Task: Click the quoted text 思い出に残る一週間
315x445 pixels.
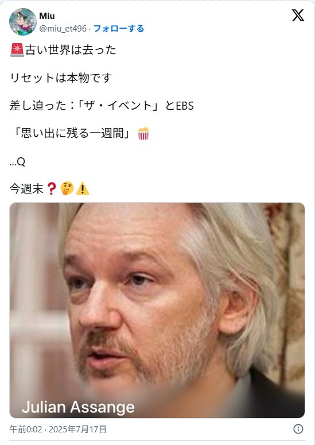Action: click(x=72, y=133)
